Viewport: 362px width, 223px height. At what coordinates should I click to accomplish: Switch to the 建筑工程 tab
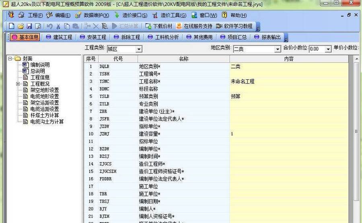click(x=59, y=37)
